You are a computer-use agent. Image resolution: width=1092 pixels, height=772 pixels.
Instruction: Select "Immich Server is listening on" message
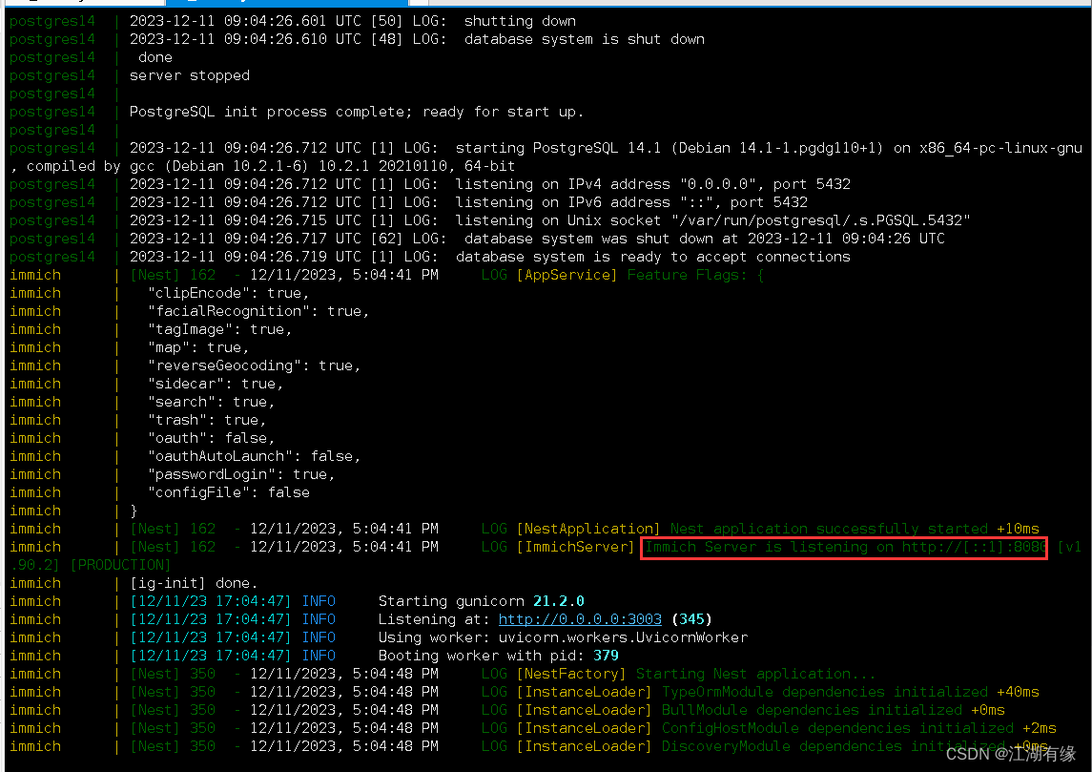click(x=769, y=546)
